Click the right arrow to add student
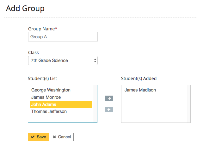Viewport: 197px width, 145px height. (x=109, y=98)
